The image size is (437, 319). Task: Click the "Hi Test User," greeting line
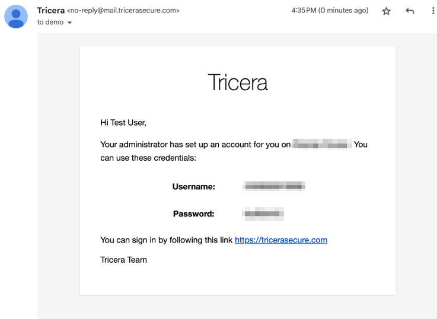[x=123, y=123]
